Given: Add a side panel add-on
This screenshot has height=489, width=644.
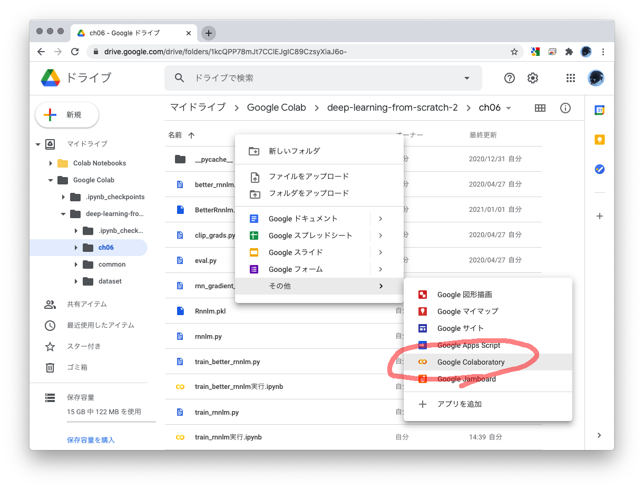Looking at the screenshot, I should [x=600, y=216].
